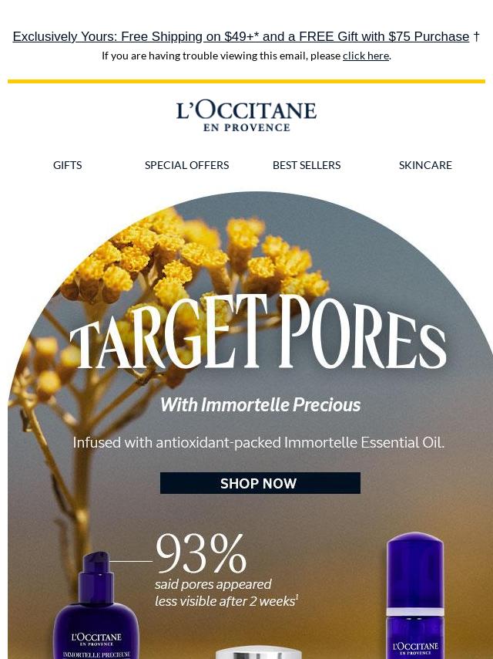Visit the SKINCARE navigation item
The image size is (493, 659).
(x=425, y=165)
